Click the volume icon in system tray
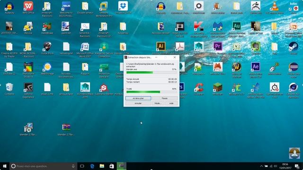 pos(276,166)
